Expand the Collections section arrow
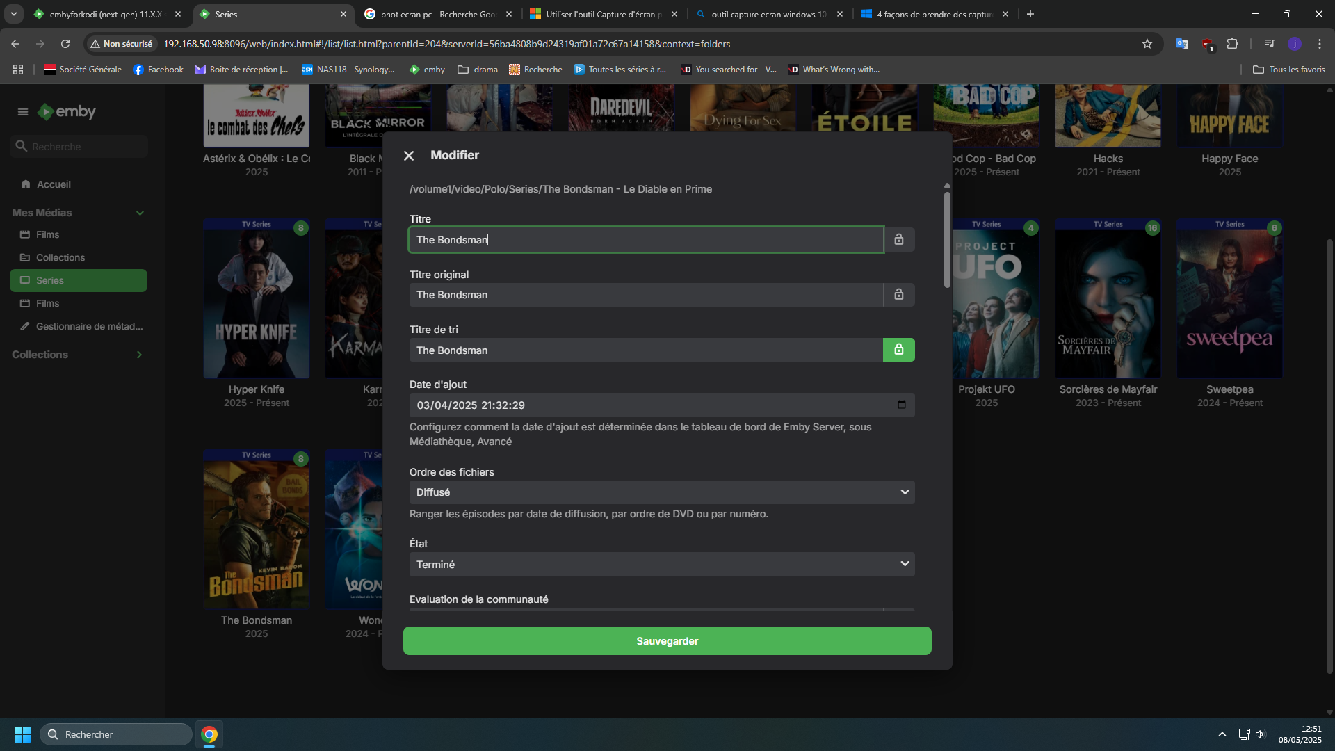Image resolution: width=1335 pixels, height=751 pixels. (140, 355)
